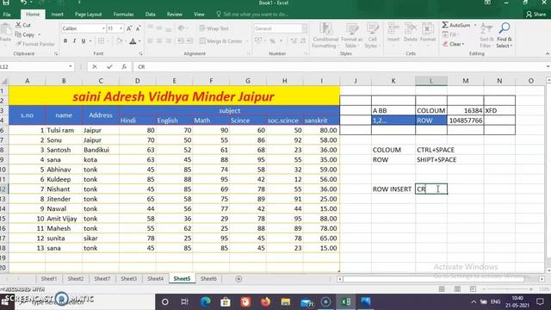The width and height of the screenshot is (551, 310).
Task: Confirm entry with the check mark
Action: click(109, 67)
